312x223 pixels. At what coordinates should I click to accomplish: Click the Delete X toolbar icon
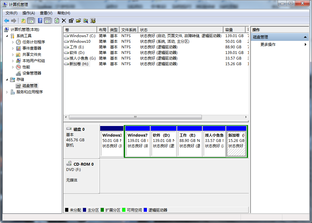tap(64, 21)
